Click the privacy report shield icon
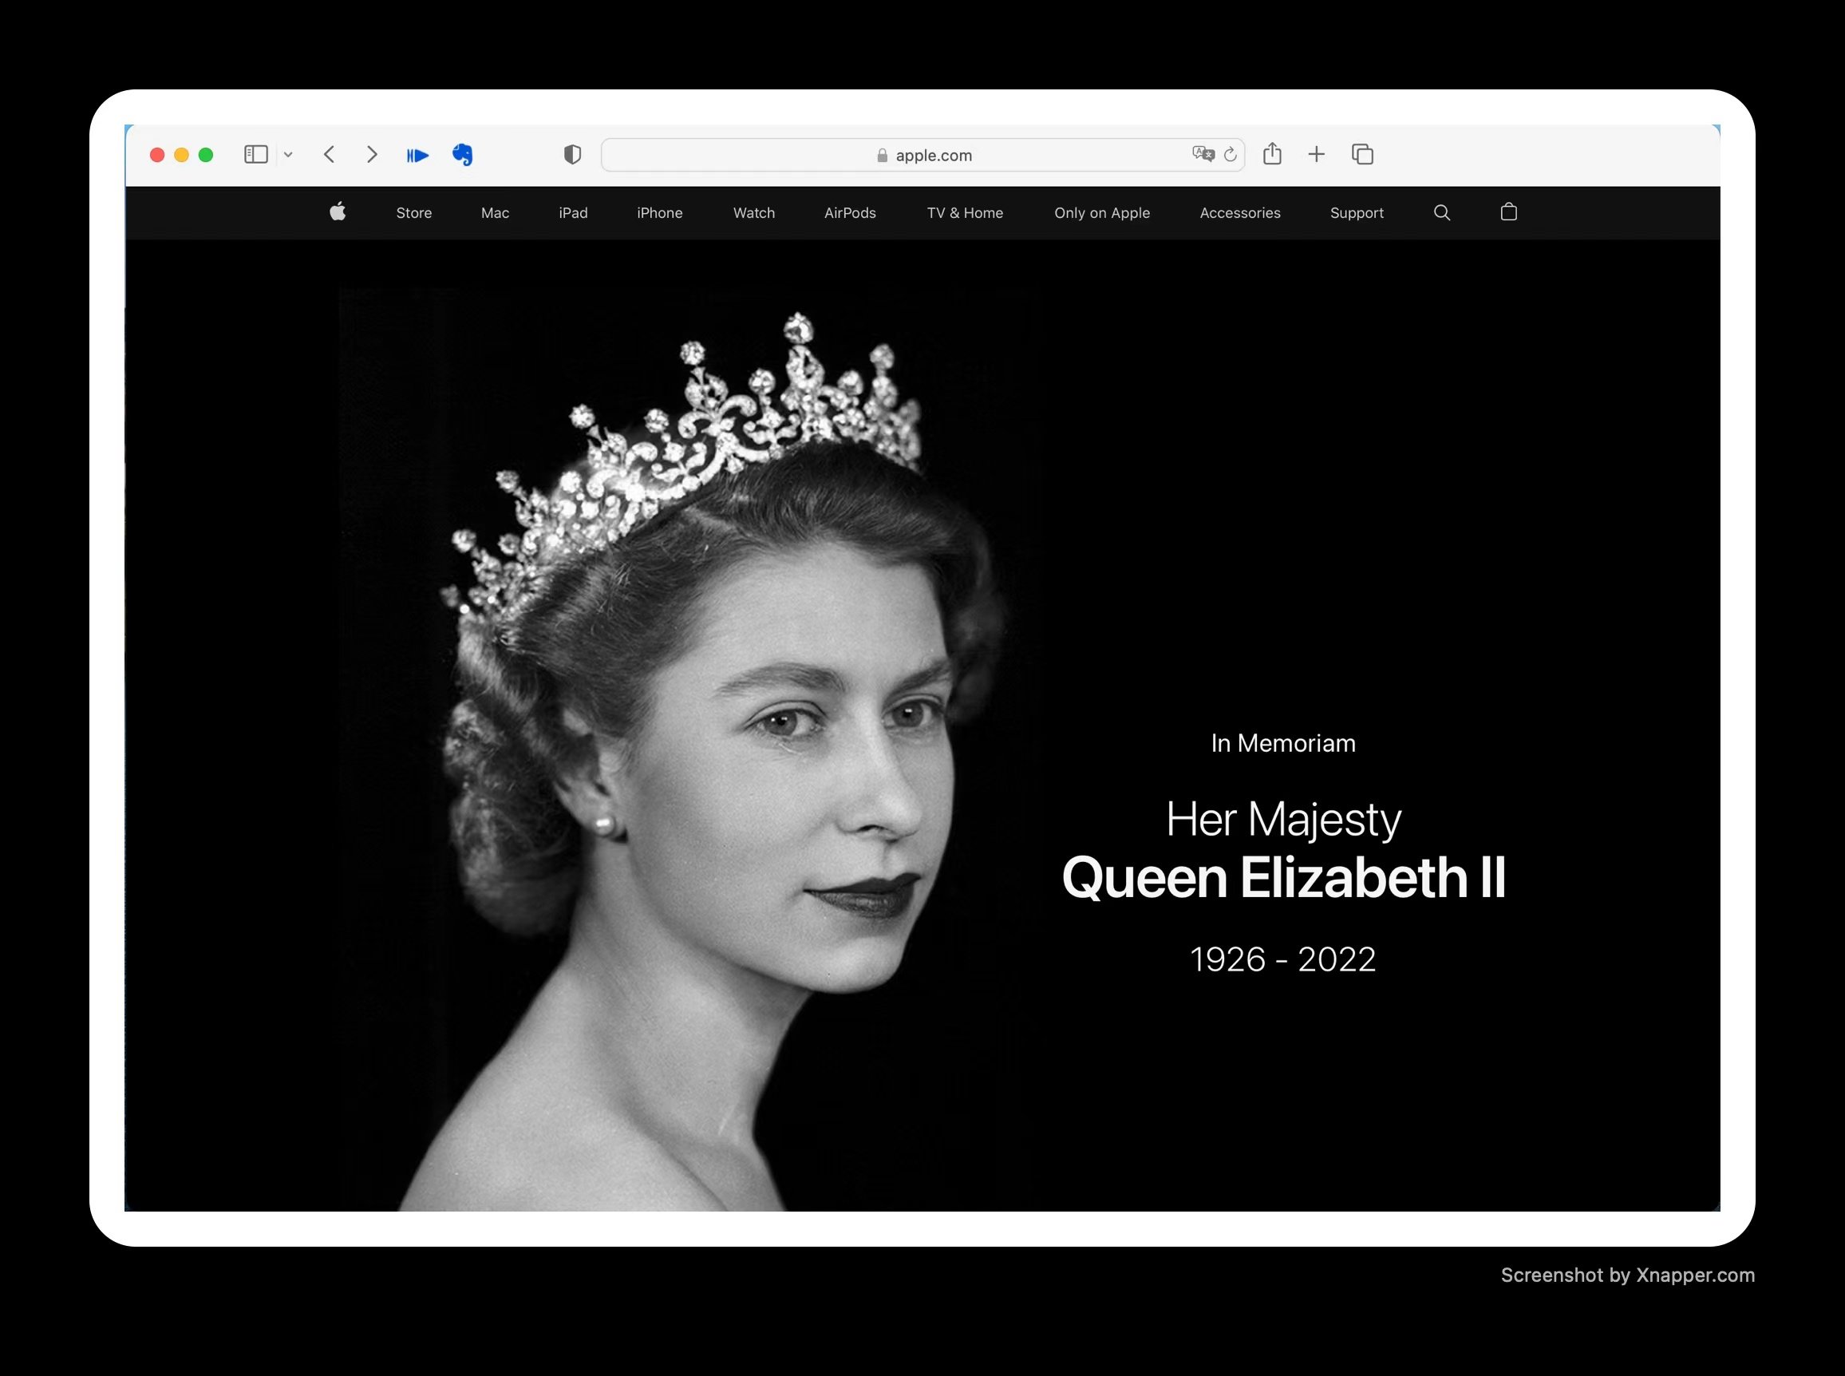This screenshot has width=1845, height=1376. (x=572, y=154)
